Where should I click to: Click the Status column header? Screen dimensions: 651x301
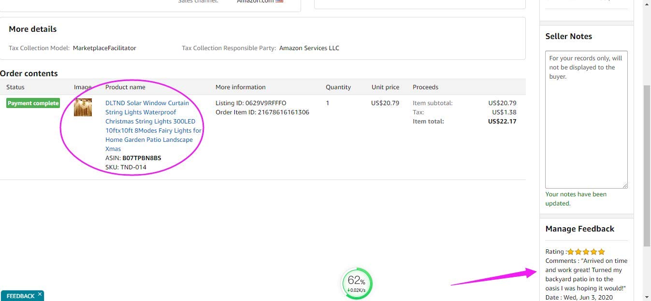pyautogui.click(x=15, y=87)
